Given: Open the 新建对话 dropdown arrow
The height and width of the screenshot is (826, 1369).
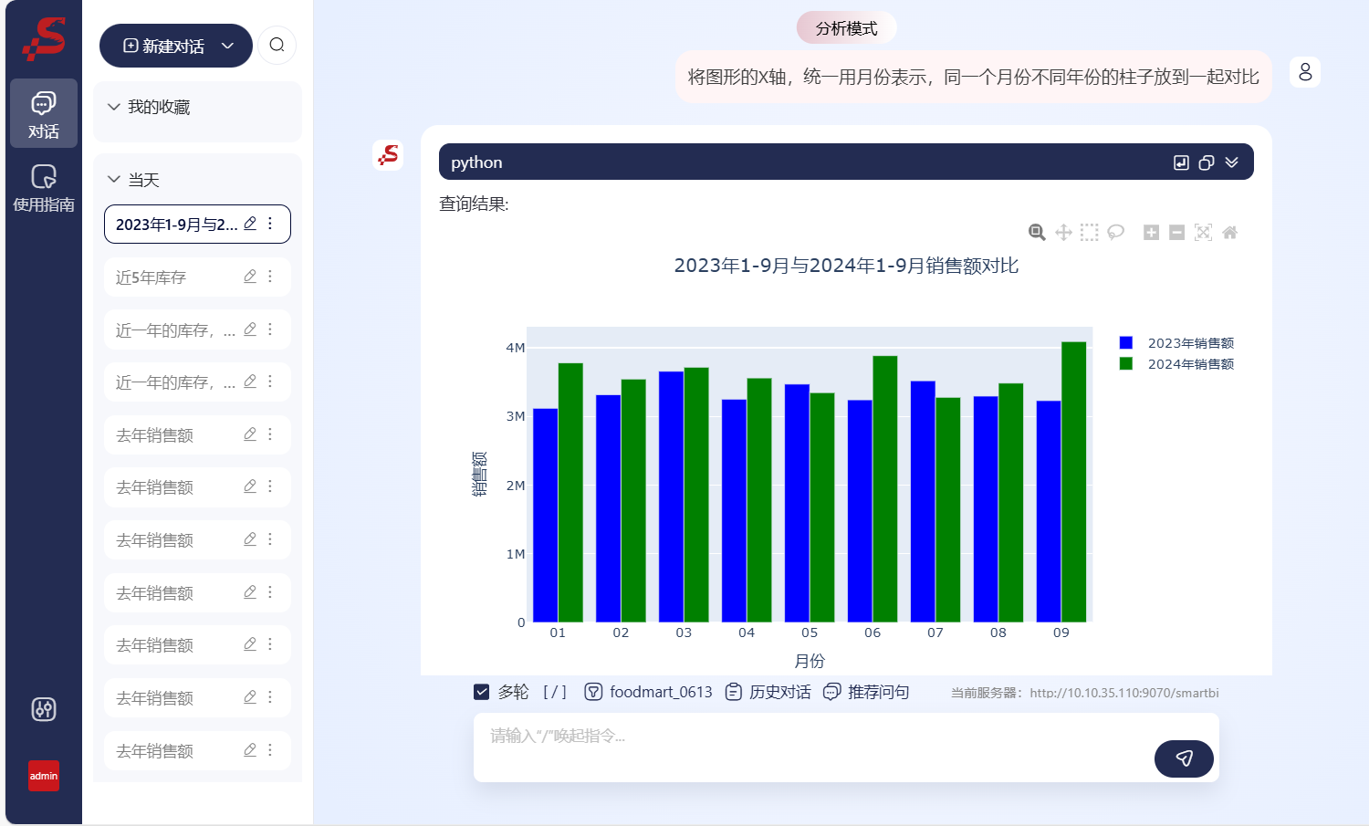Looking at the screenshot, I should pyautogui.click(x=228, y=46).
